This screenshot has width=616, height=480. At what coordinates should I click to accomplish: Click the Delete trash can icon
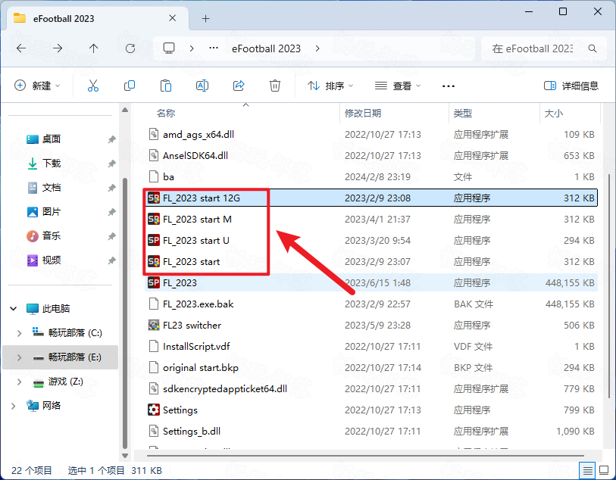(274, 86)
